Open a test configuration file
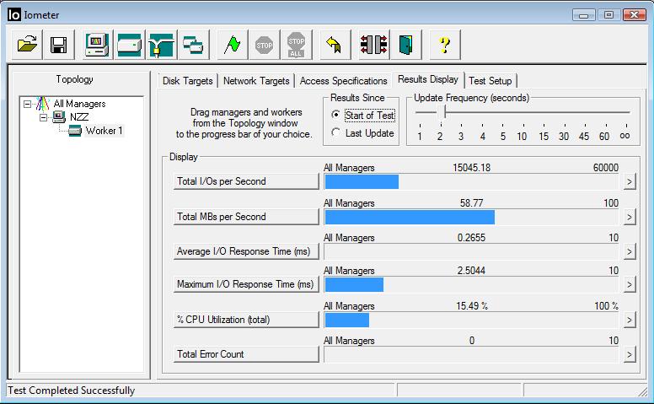The height and width of the screenshot is (404, 654). [27, 44]
